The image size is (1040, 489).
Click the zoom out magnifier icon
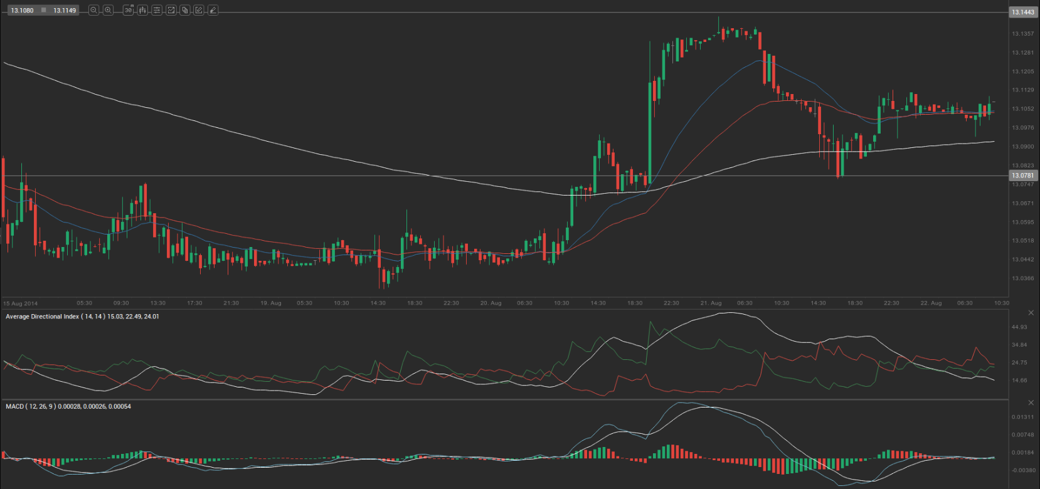click(x=93, y=10)
